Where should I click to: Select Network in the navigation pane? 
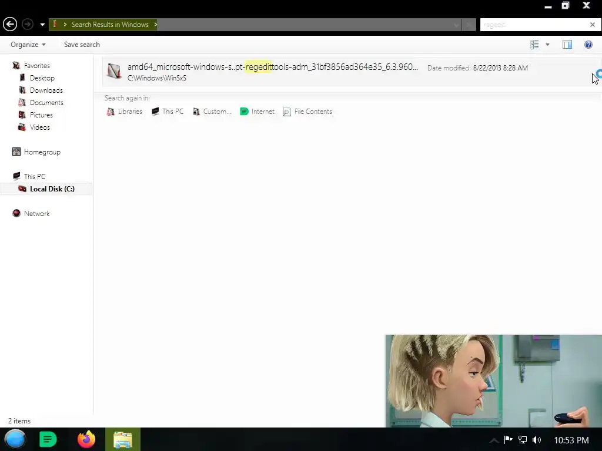37,213
